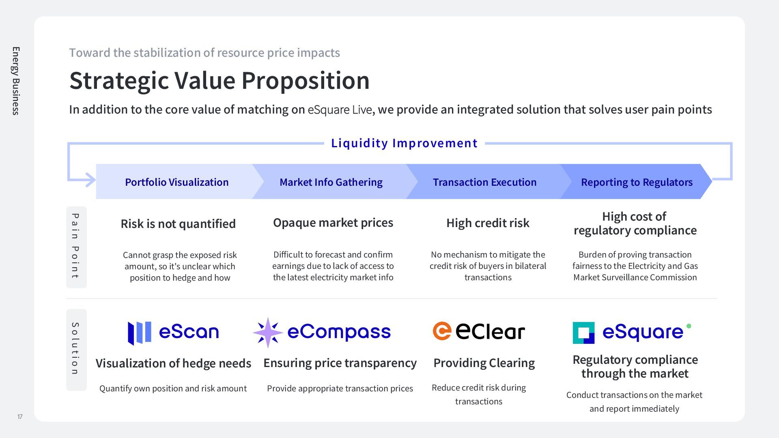Viewport: 779px width, 438px height.
Task: Click the page number 17
Action: (20, 417)
